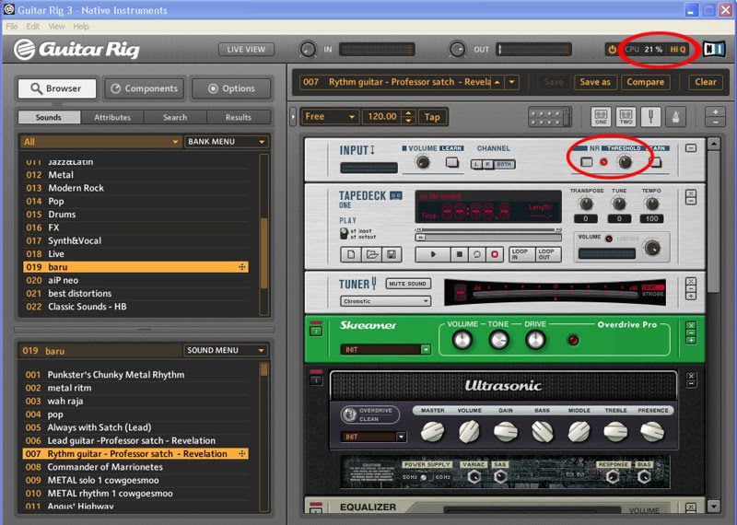Close the Tapedeck module with X
Viewport: 737px width, 525px height.
point(691,193)
